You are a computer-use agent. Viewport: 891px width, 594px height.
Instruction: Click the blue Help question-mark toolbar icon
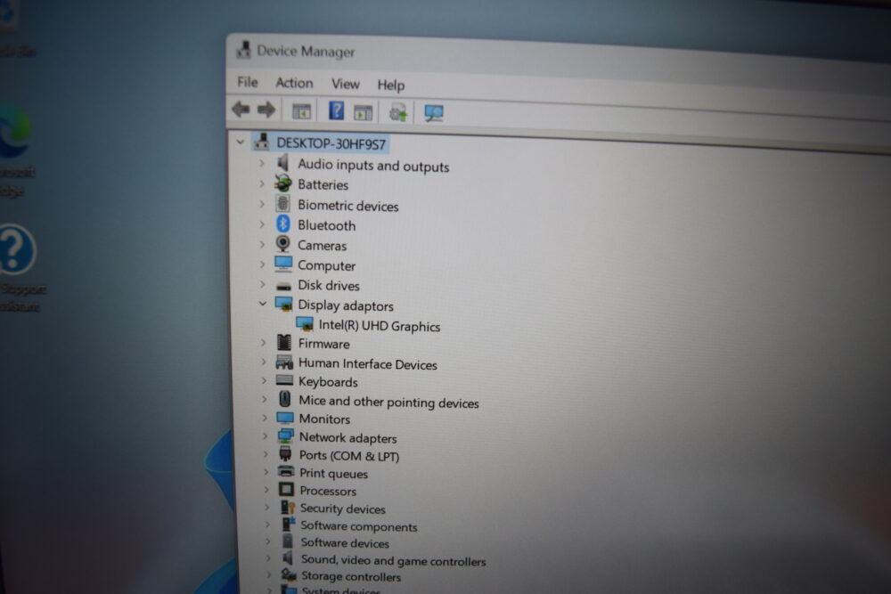(336, 110)
